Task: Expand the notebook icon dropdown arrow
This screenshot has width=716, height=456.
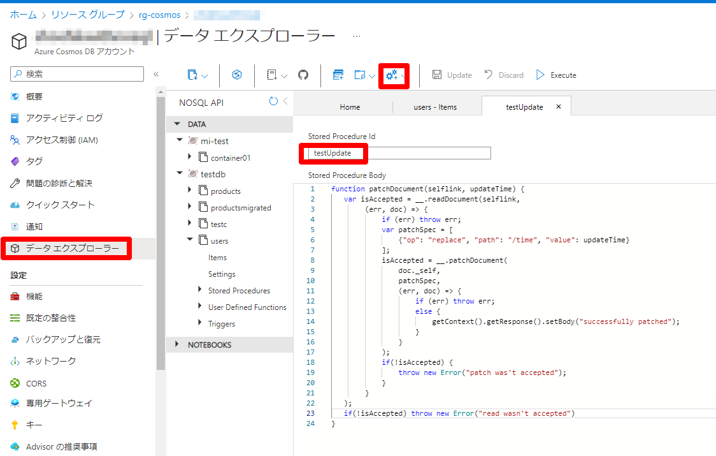Action: pos(284,77)
